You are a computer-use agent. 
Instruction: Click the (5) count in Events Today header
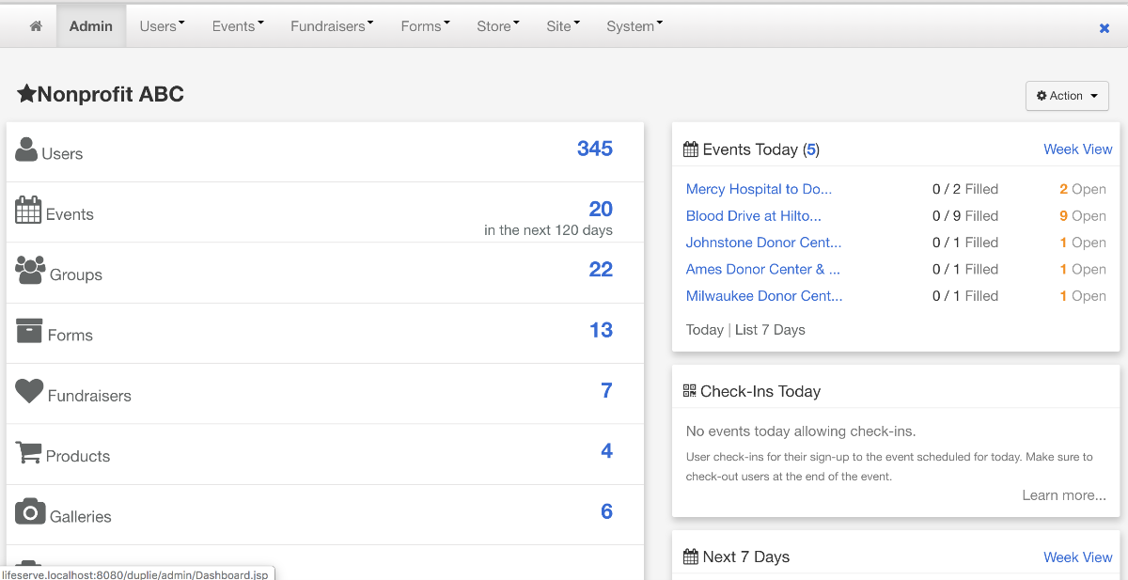811,149
